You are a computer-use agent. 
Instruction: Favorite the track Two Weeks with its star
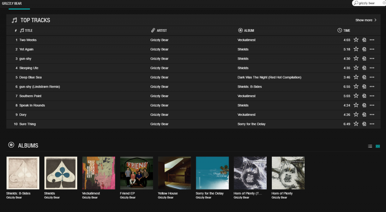pos(356,40)
